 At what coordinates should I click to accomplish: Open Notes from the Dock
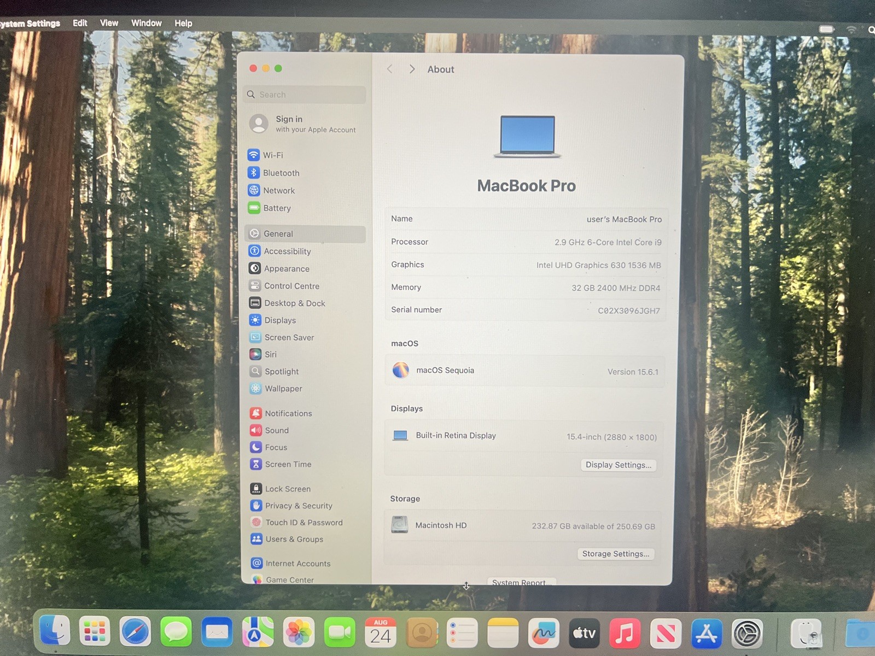(503, 633)
